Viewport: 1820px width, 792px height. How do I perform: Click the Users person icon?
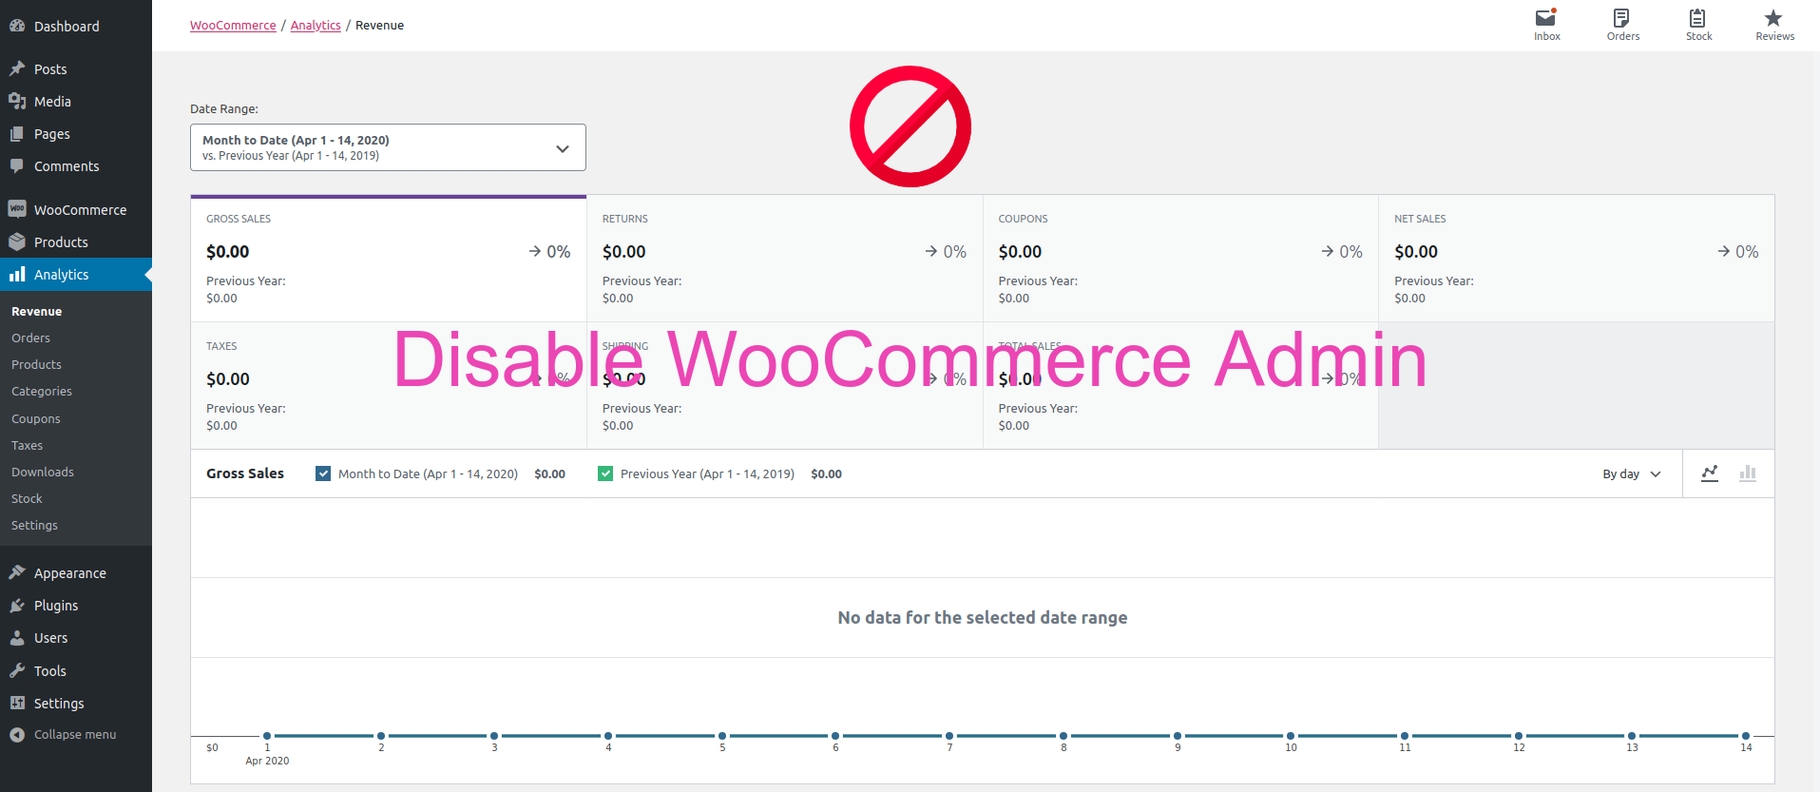[x=17, y=638]
